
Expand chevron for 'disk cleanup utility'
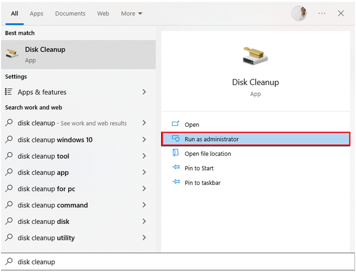[144, 237]
